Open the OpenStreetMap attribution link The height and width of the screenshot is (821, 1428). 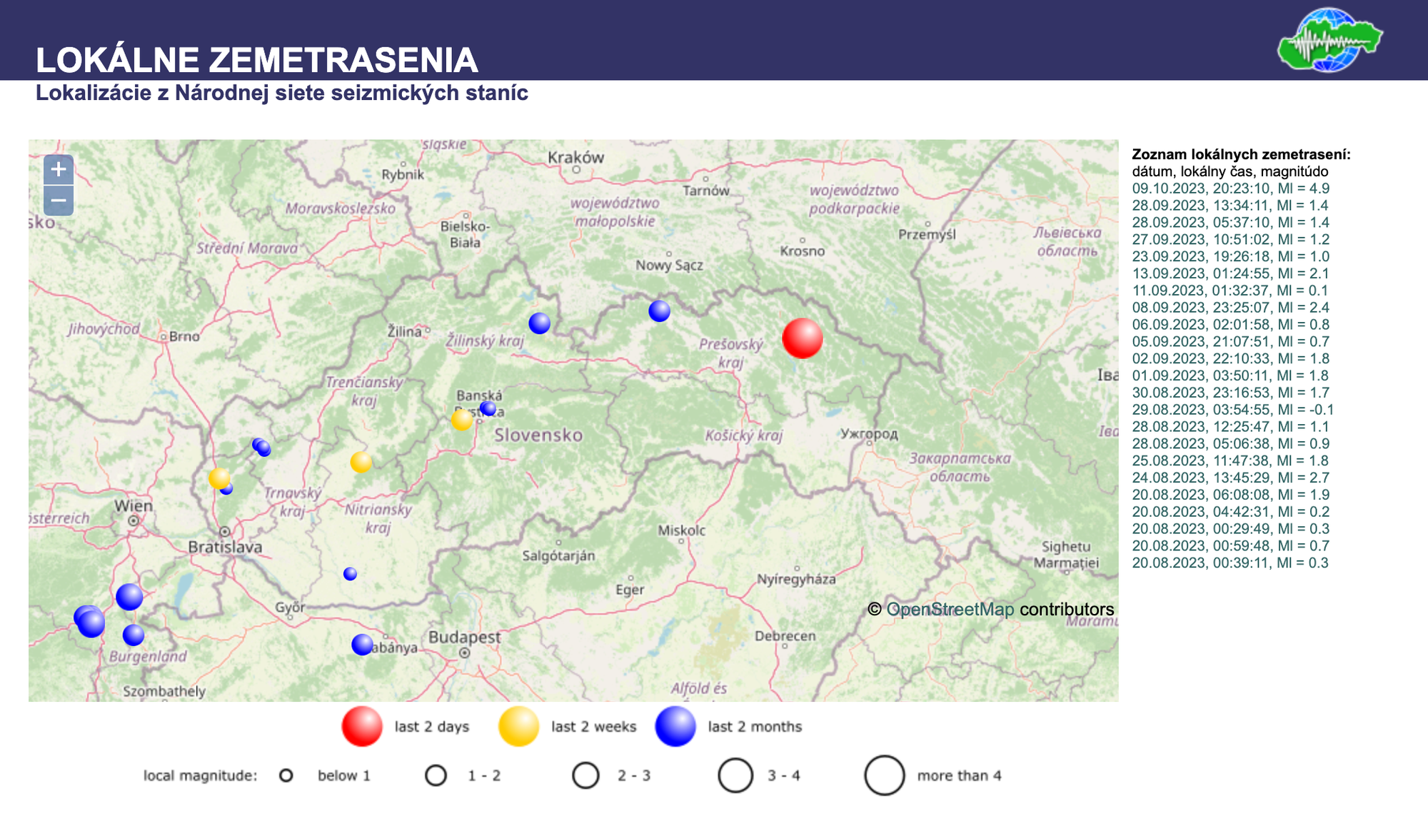click(x=950, y=610)
